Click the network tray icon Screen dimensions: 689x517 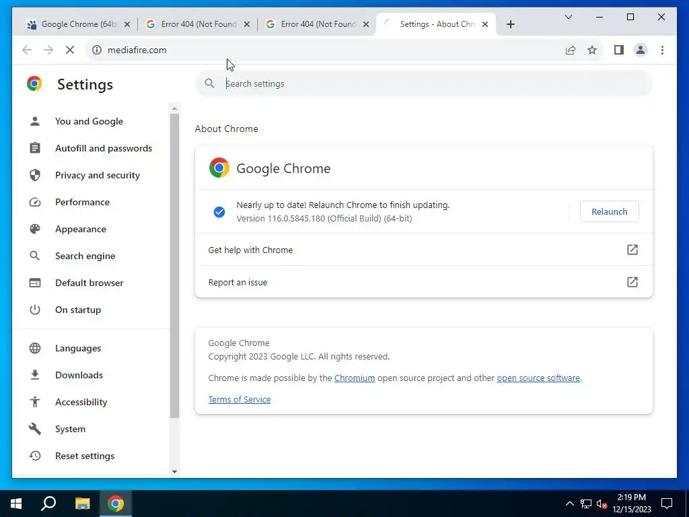point(586,504)
